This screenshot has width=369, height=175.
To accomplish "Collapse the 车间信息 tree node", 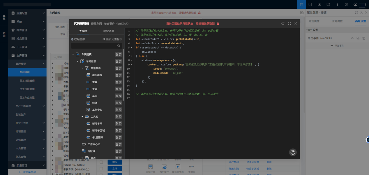I will [78, 61].
